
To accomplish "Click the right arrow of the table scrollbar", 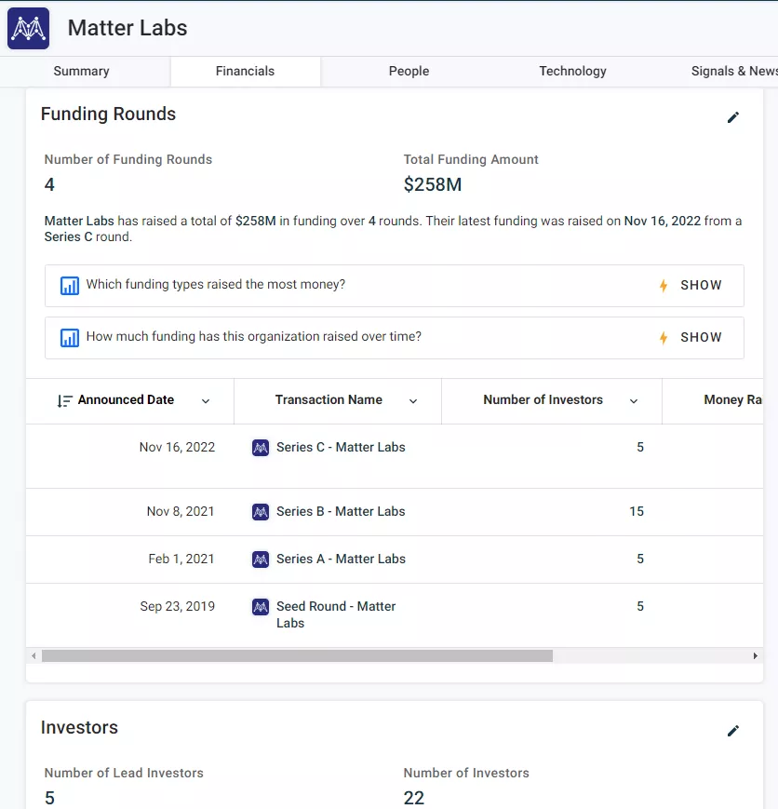I will click(x=757, y=655).
